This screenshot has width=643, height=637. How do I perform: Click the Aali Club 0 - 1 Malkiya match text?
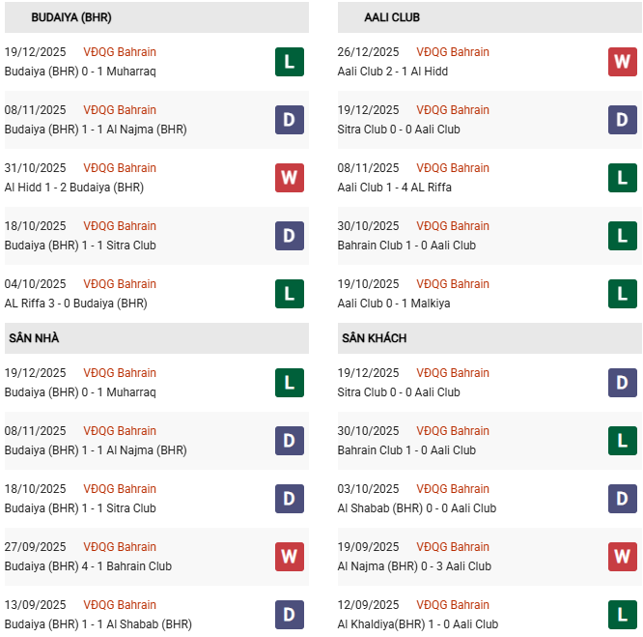click(x=394, y=304)
